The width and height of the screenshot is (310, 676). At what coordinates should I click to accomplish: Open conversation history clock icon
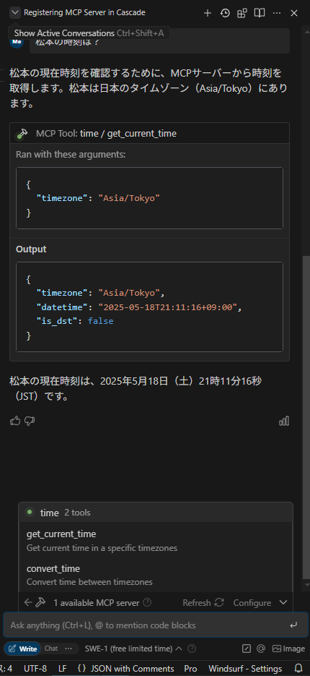pos(226,13)
